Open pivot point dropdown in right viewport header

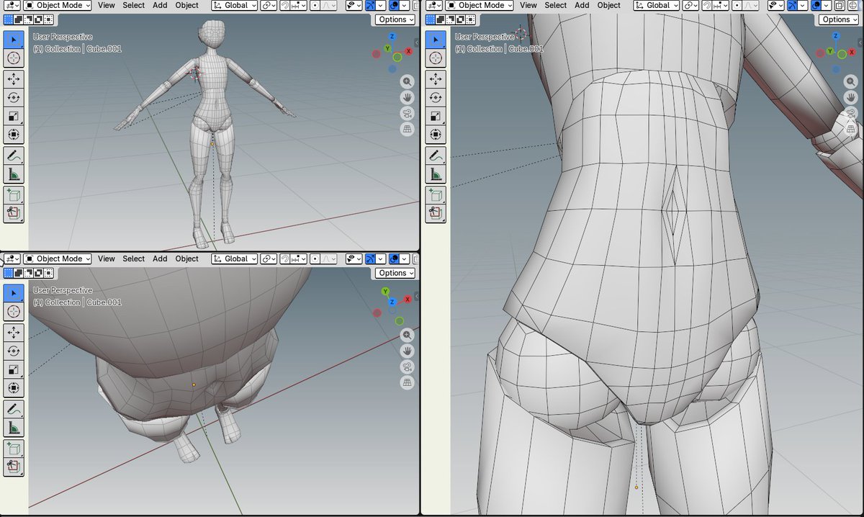[690, 5]
